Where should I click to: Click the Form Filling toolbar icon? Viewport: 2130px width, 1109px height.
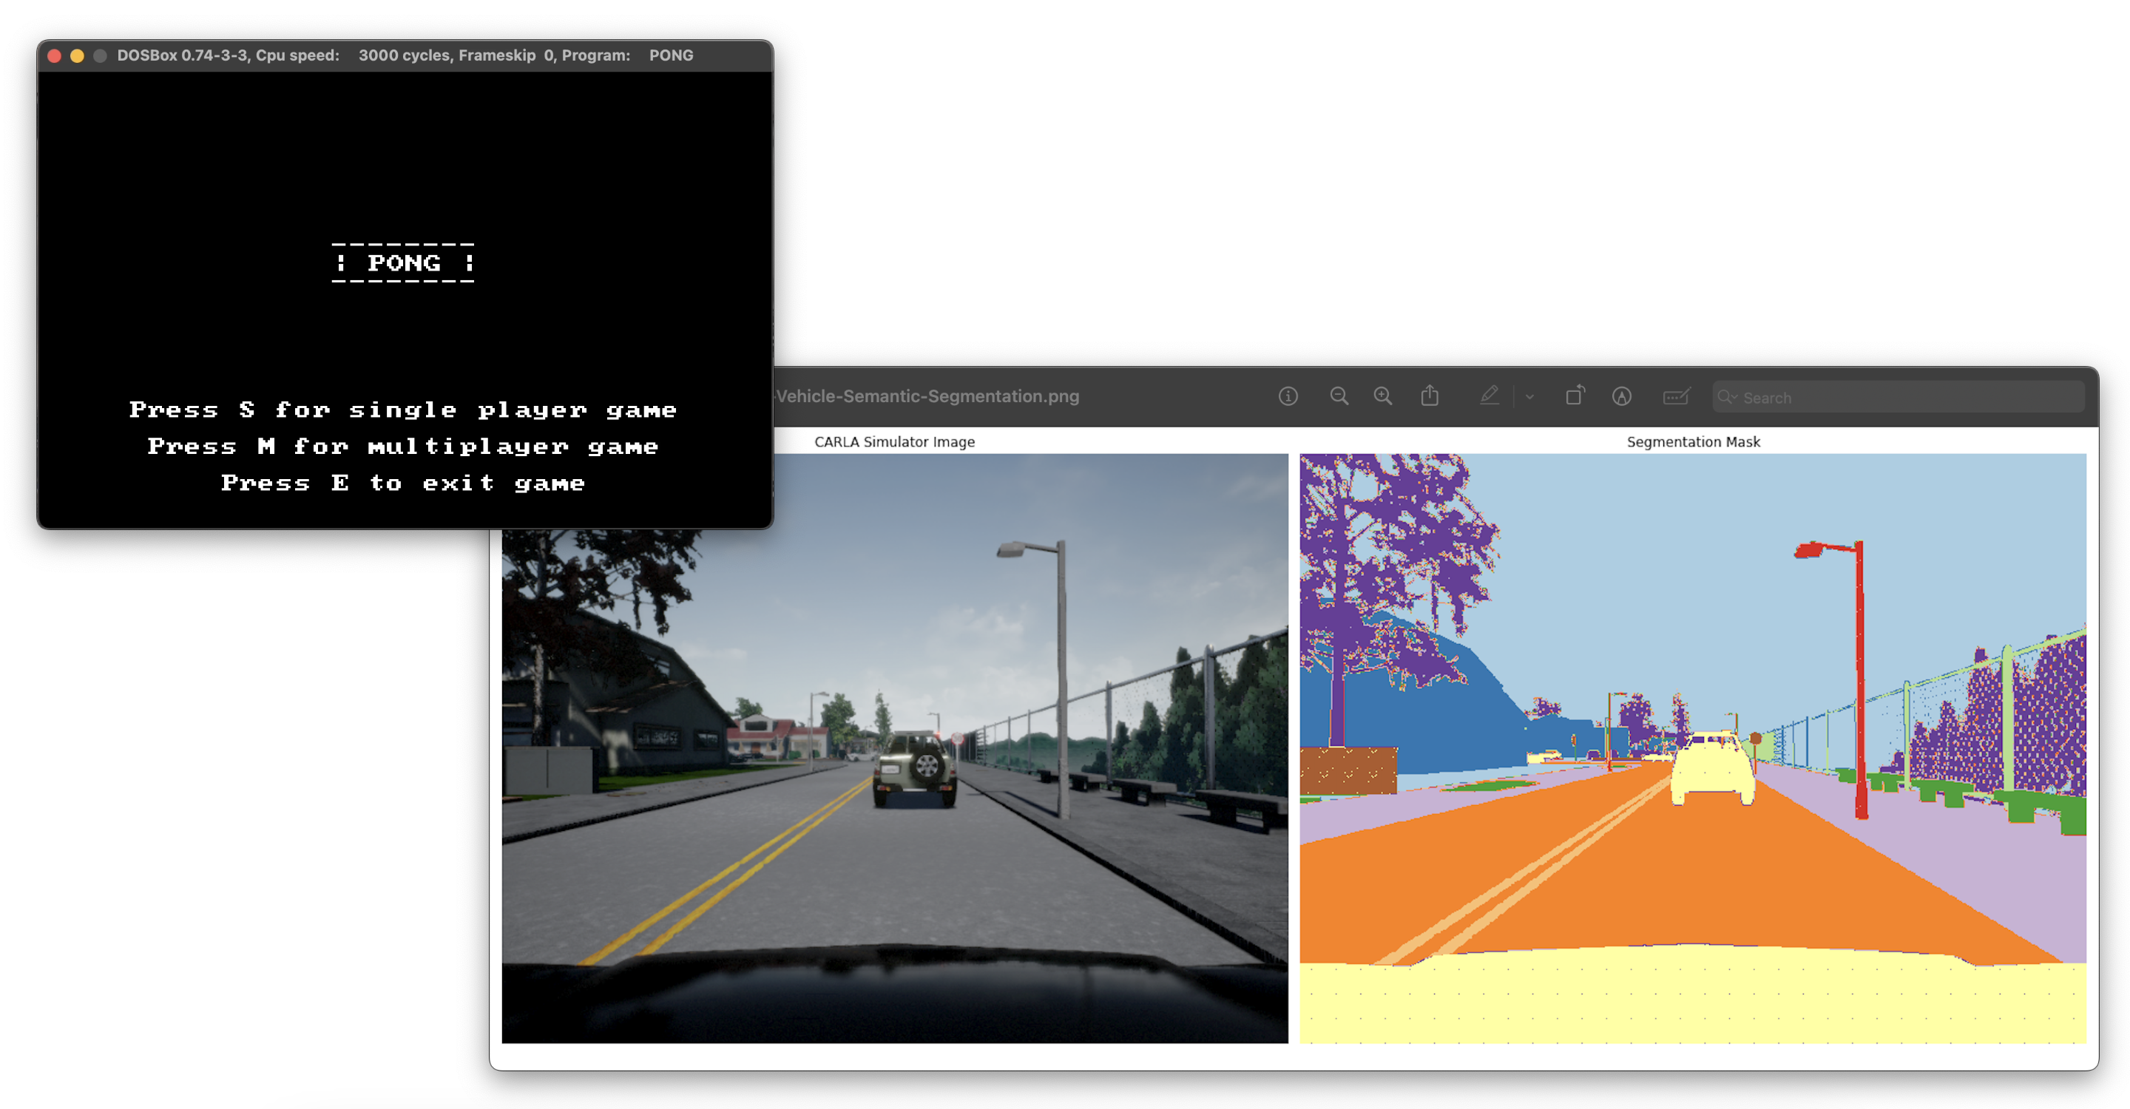tap(1675, 397)
